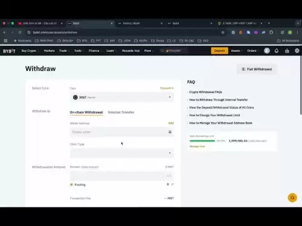The width and height of the screenshot is (302, 226).
Task: Open the Chain Type dropdown
Action: (122, 153)
